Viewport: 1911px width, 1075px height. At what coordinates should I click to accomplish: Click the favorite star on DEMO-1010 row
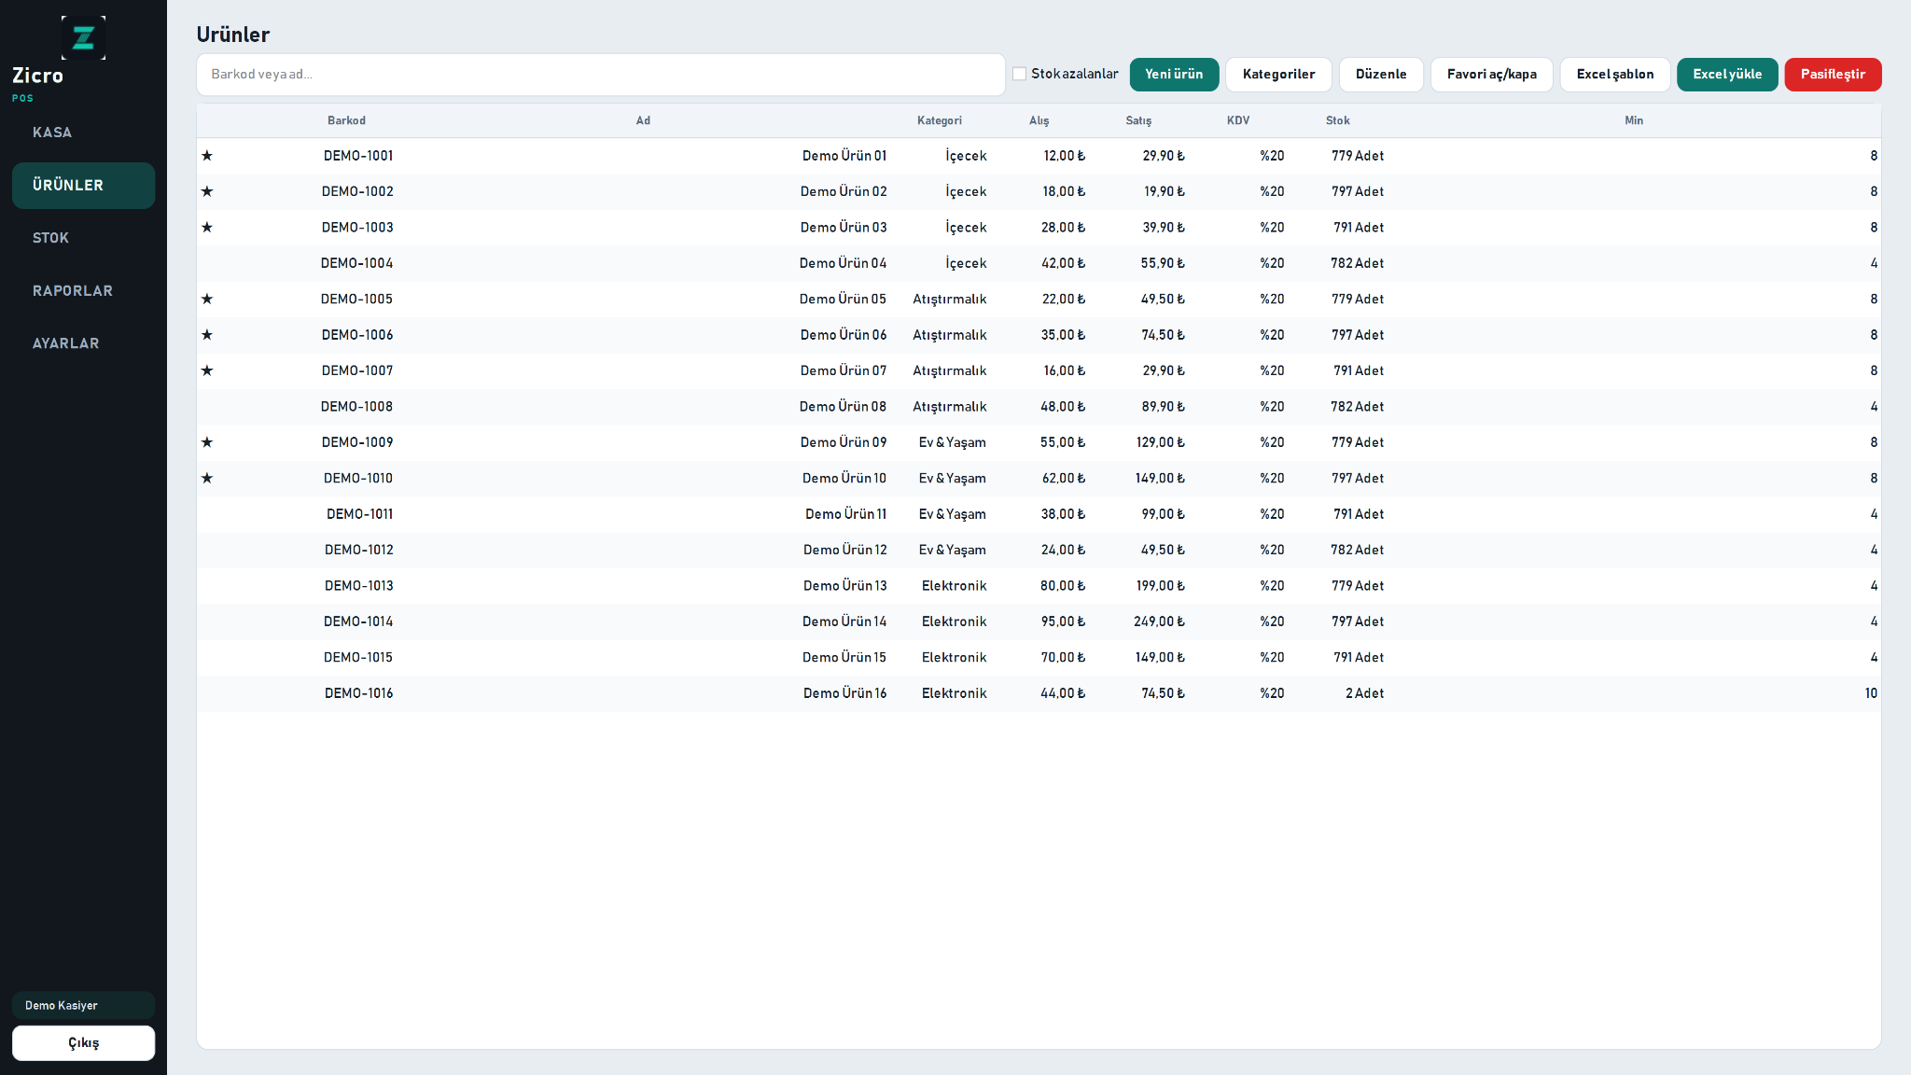[207, 479]
